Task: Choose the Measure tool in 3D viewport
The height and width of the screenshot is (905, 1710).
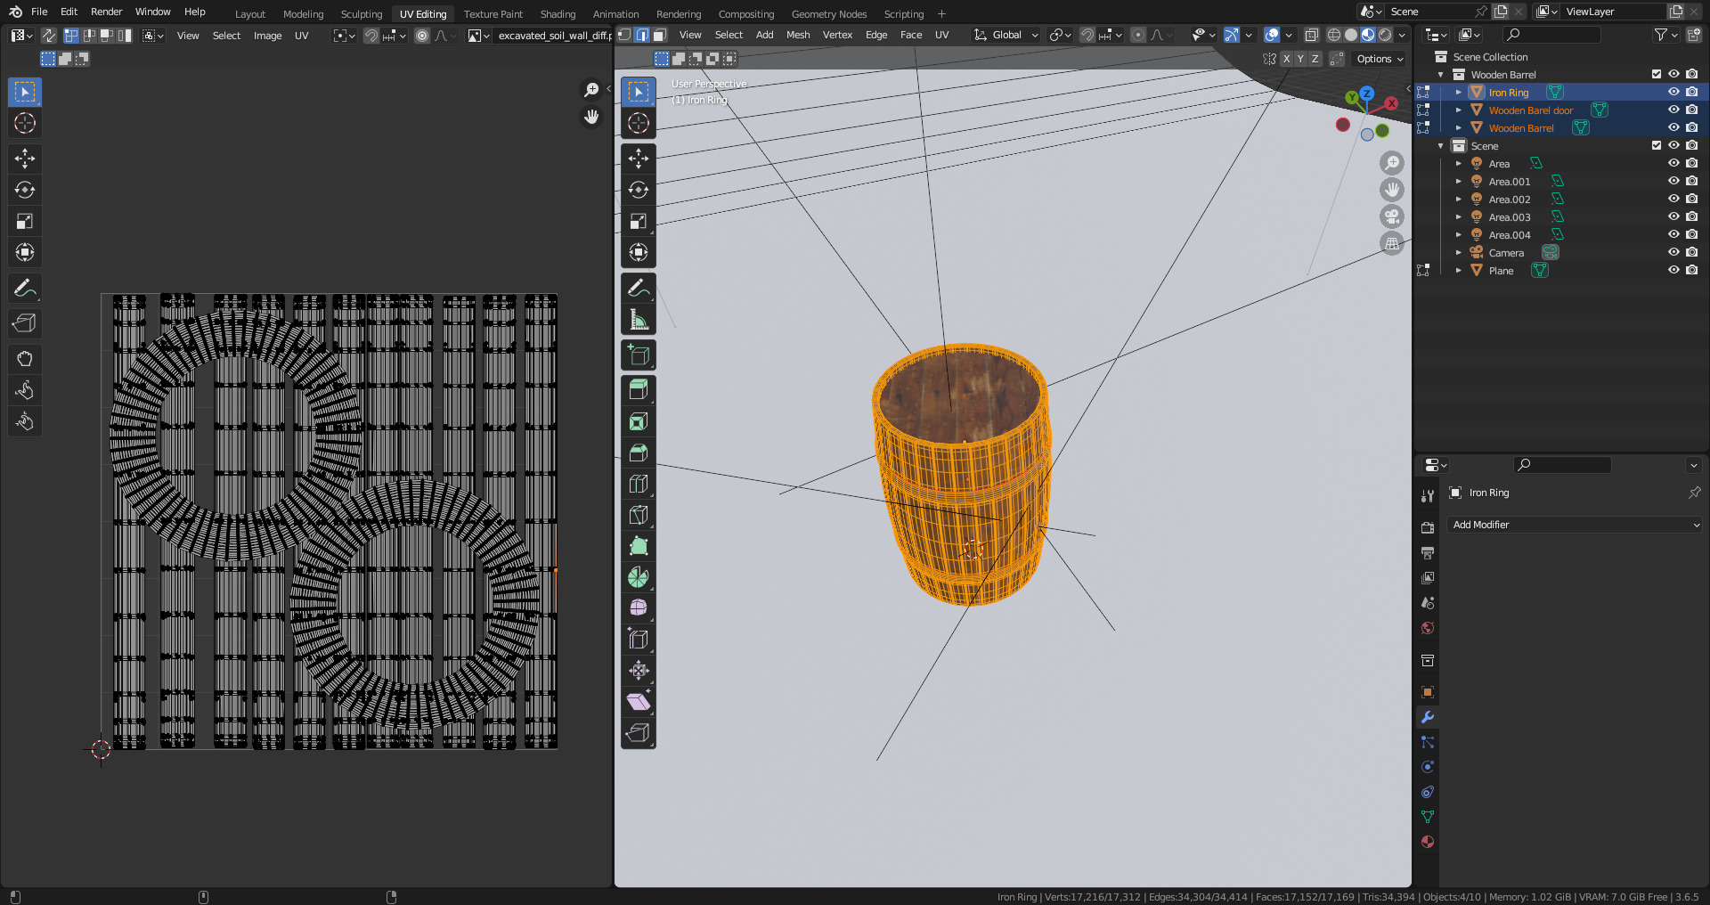Action: click(639, 319)
